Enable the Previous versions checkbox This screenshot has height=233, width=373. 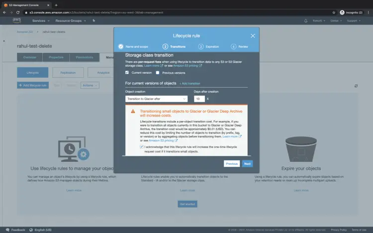point(158,73)
